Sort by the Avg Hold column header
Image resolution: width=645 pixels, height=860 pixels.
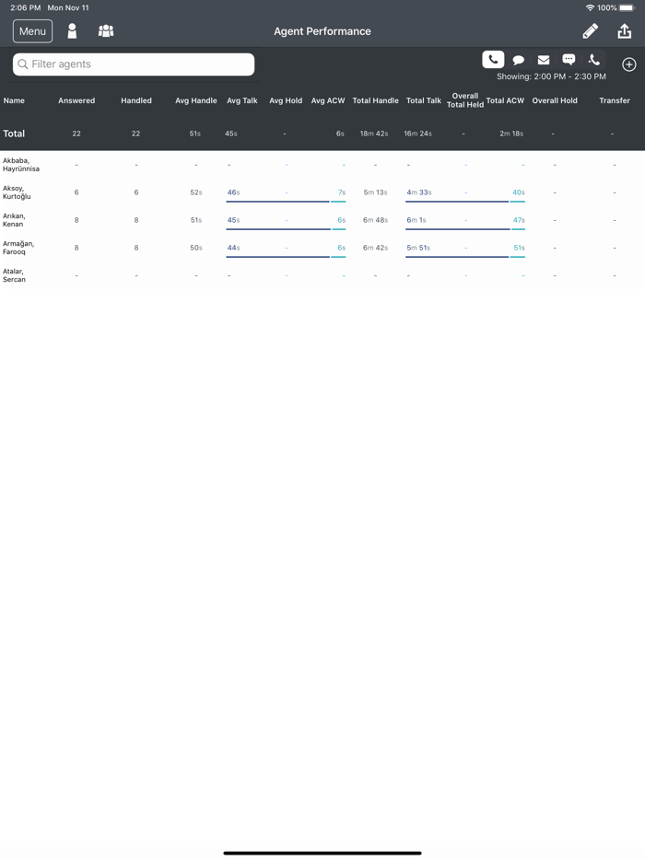pyautogui.click(x=286, y=100)
